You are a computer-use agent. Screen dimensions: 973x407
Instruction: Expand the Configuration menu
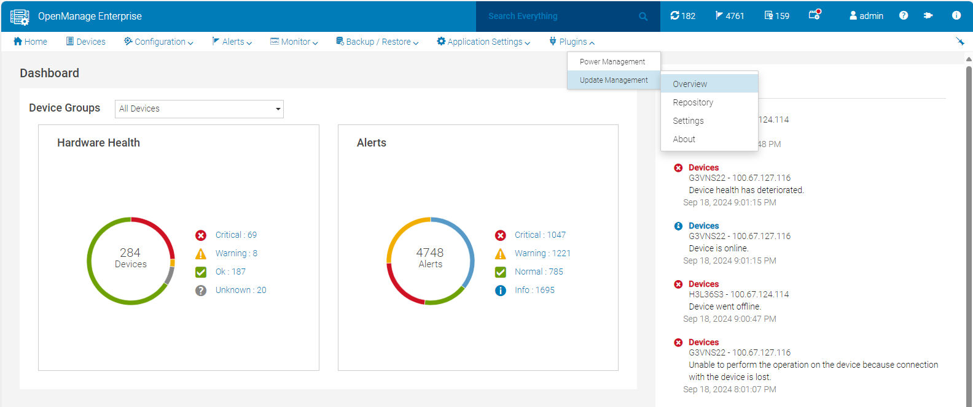[158, 42]
